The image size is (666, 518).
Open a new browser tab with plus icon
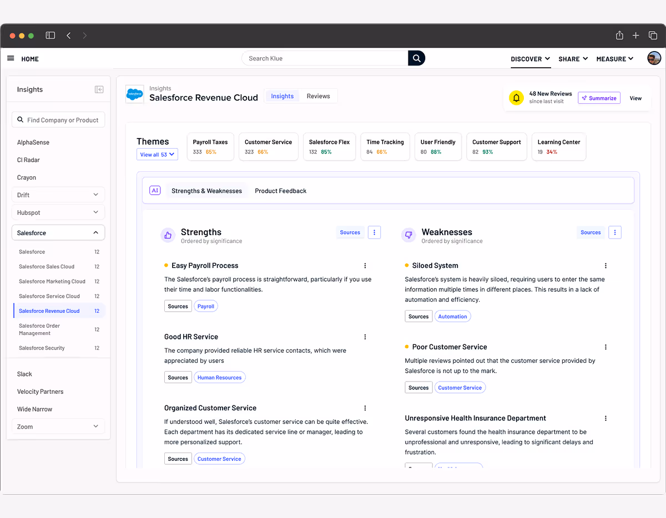click(636, 35)
